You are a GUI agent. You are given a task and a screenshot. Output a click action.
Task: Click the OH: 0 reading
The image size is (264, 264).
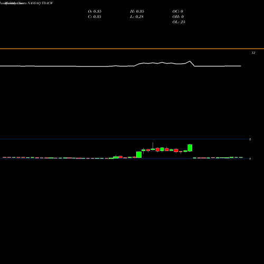pyautogui.click(x=178, y=16)
